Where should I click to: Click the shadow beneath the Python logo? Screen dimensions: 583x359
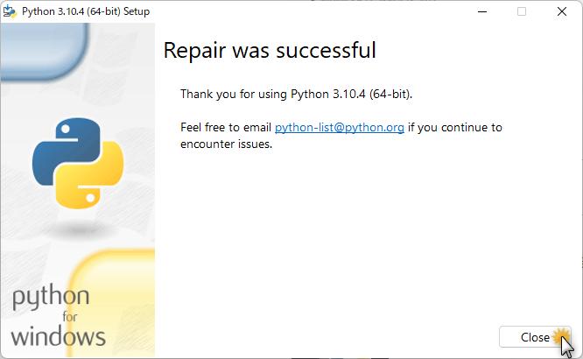pyautogui.click(x=79, y=230)
